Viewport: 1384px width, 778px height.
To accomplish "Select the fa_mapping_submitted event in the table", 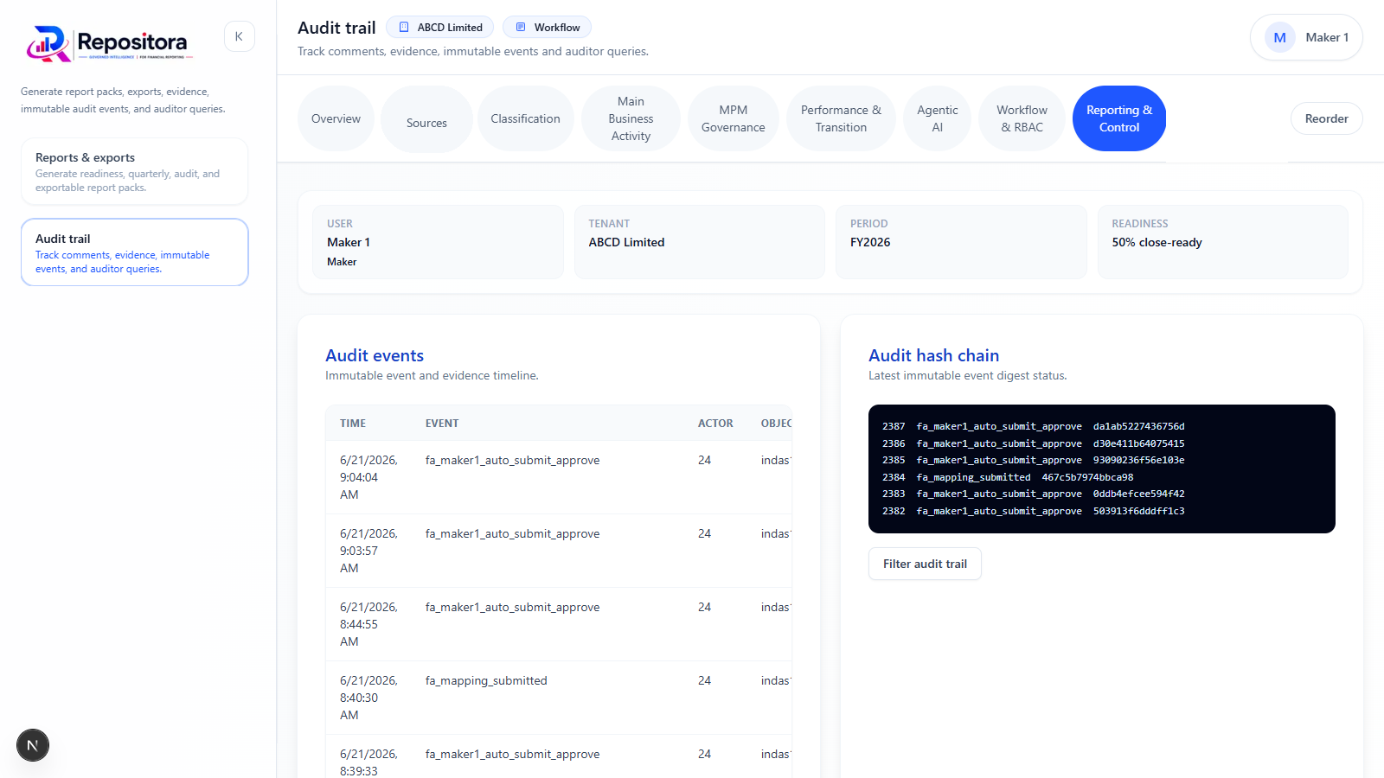I will click(x=559, y=698).
